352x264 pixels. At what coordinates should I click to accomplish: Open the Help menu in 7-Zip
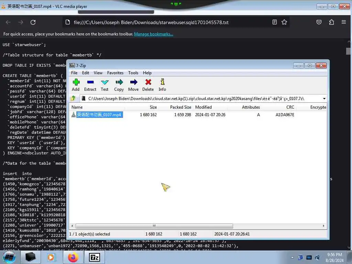147,73
